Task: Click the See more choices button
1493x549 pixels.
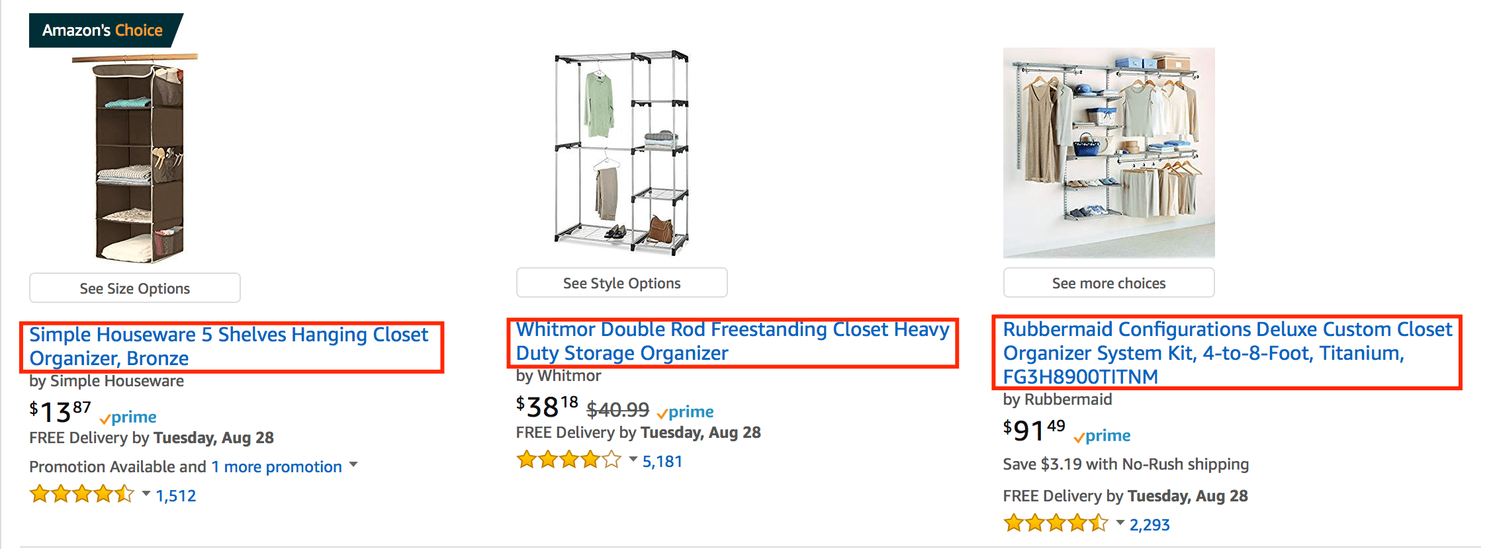Action: [x=1108, y=283]
